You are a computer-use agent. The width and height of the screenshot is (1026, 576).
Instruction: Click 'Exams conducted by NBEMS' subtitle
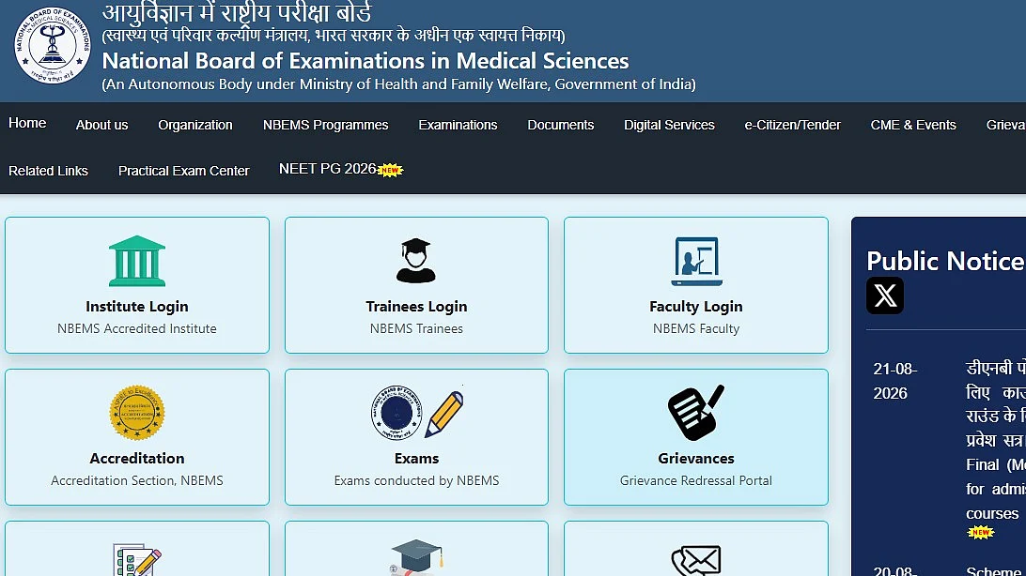click(x=416, y=480)
